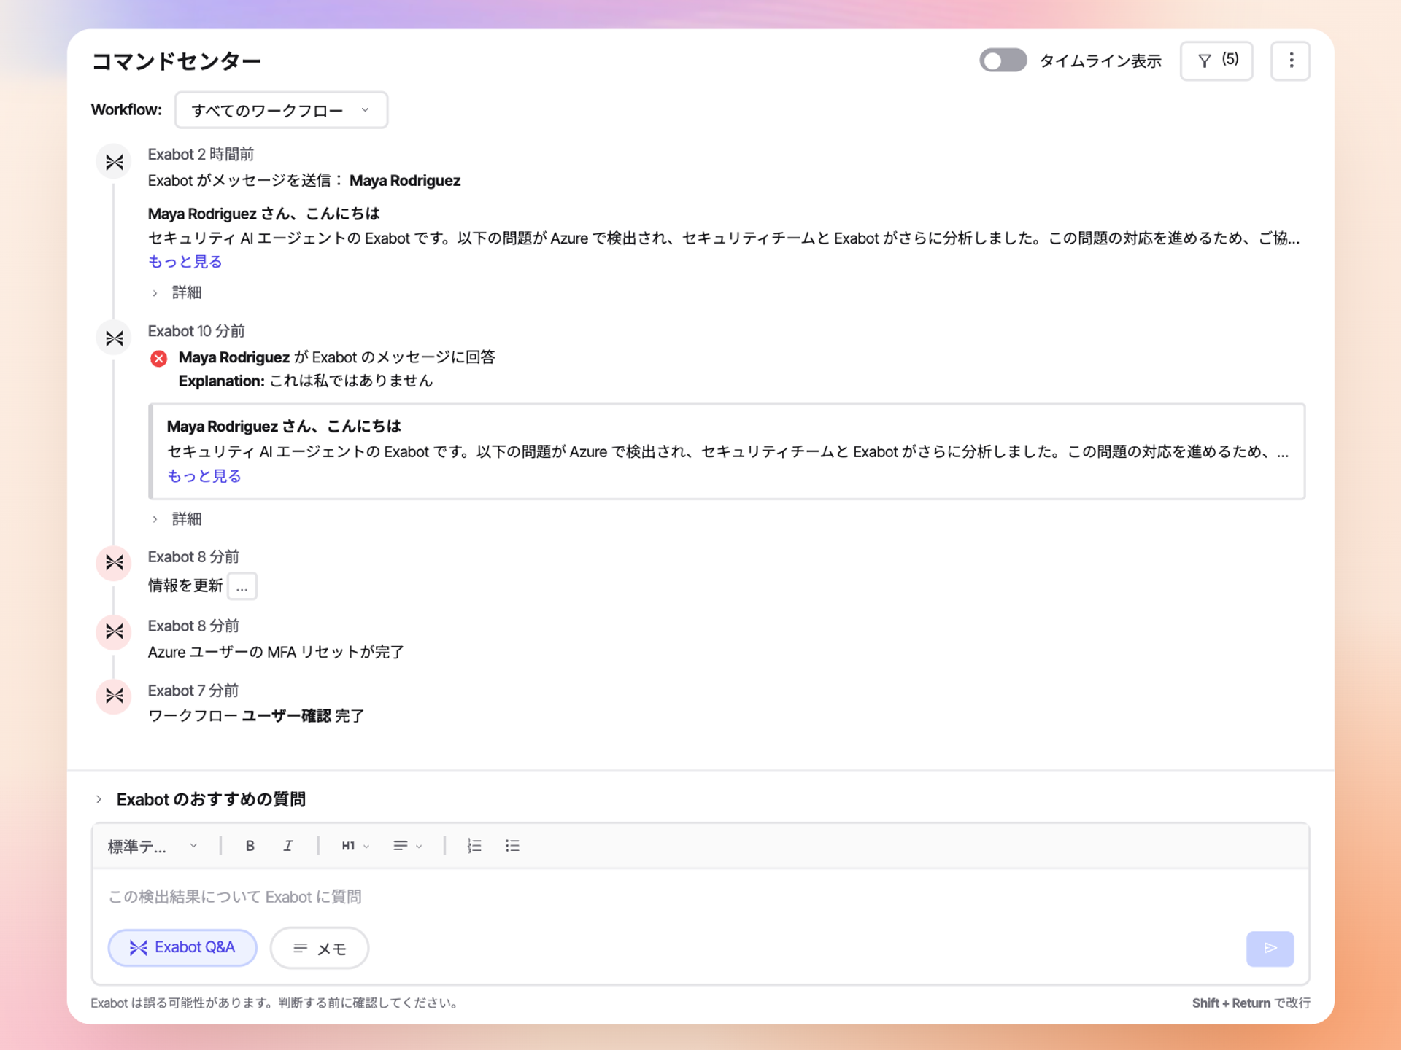Expand 詳細 under the quoted reply box
The image size is (1401, 1050).
pyautogui.click(x=177, y=519)
